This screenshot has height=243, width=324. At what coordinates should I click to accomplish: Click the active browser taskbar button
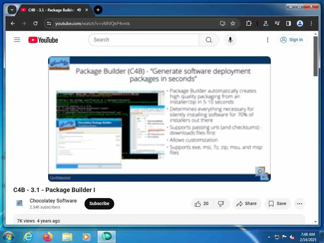coord(107,237)
